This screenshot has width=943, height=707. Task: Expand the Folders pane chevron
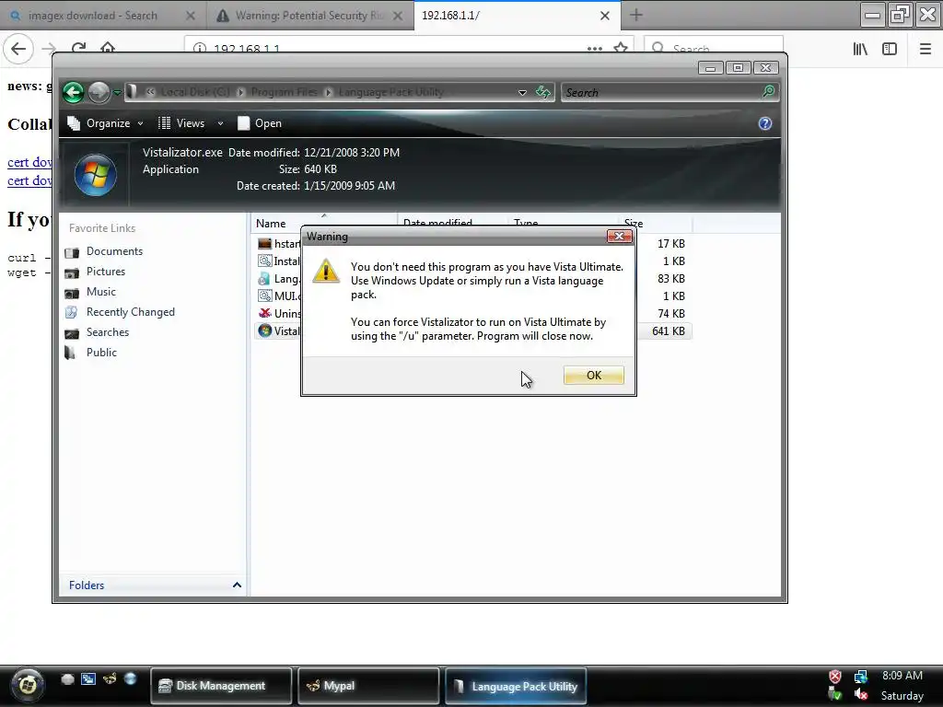click(x=237, y=585)
